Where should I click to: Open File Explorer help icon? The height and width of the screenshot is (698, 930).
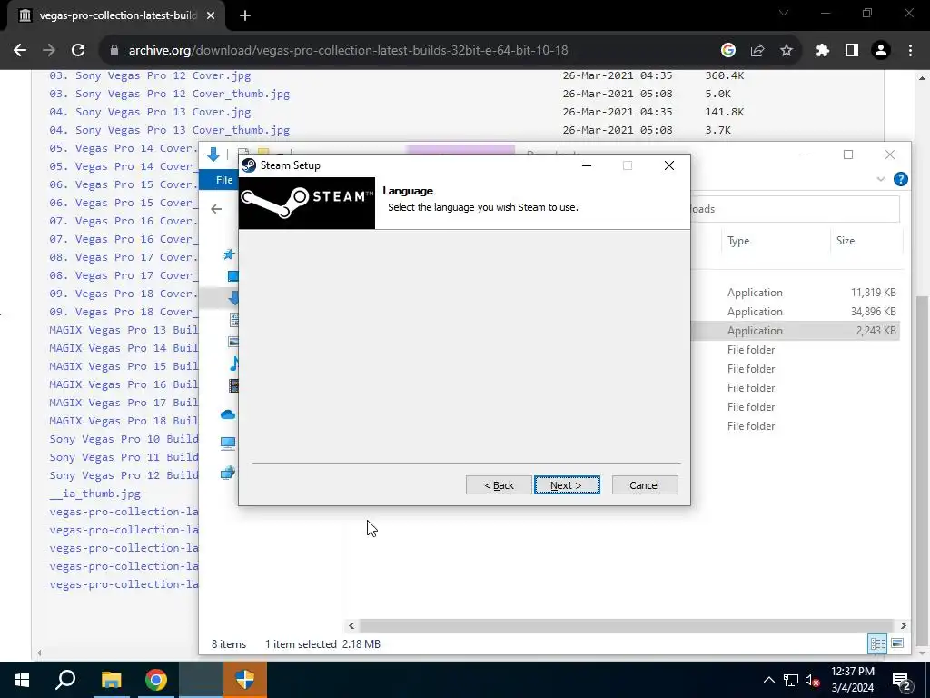click(900, 179)
